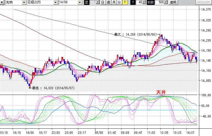Click the spinner beside the 48 value
Viewport: 212px width, 136px height.
pos(144,2)
